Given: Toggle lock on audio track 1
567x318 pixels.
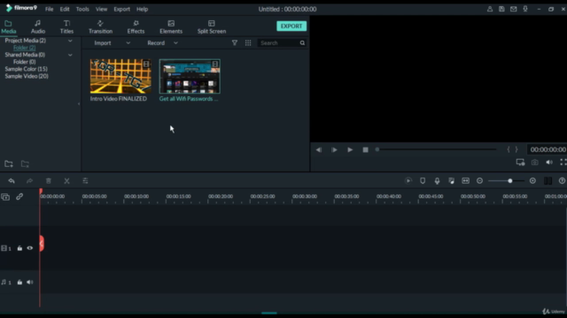Looking at the screenshot, I should (x=19, y=282).
